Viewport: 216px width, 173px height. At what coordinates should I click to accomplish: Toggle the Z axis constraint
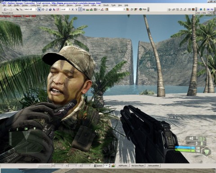point(80,9)
